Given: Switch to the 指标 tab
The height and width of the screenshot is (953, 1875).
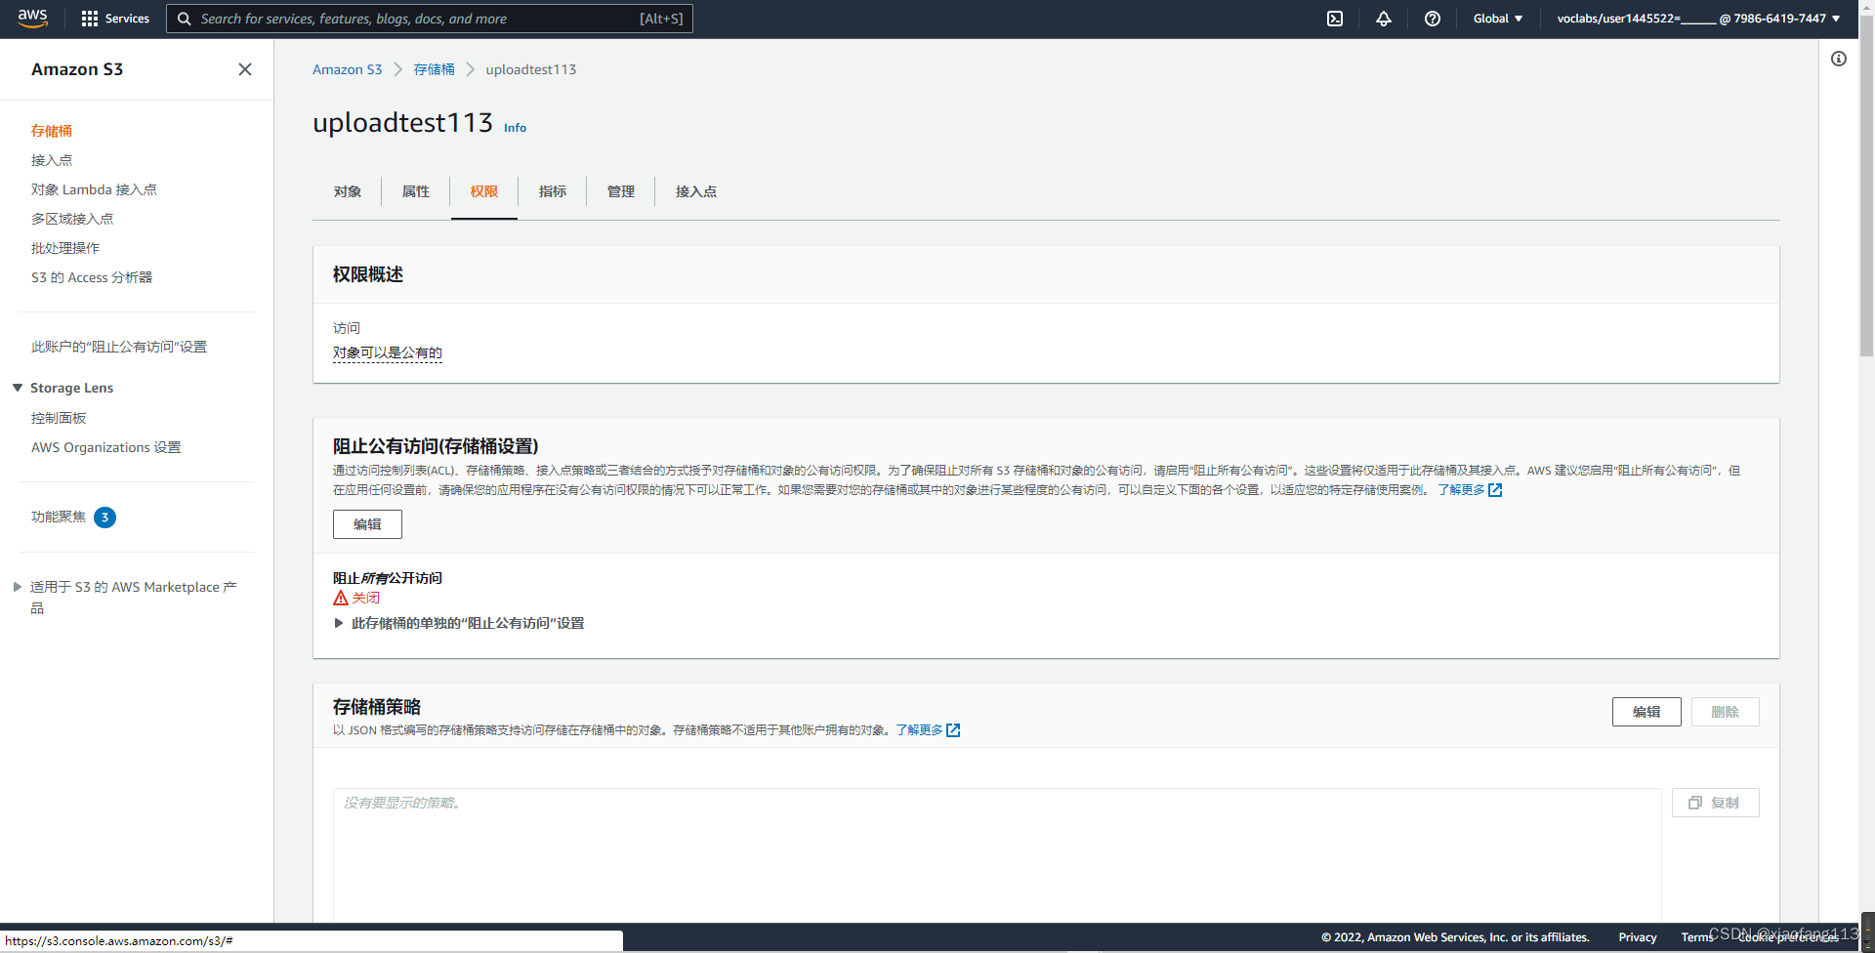Looking at the screenshot, I should pos(553,191).
